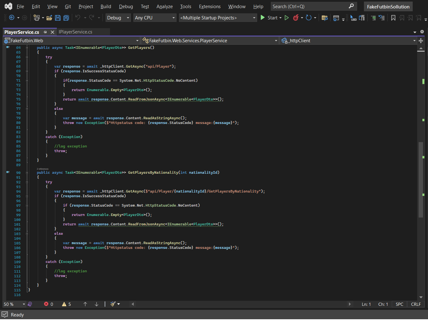428x323 pixels.
Task: Collapse the GetPlayers method with its expander
Action: coord(27,48)
